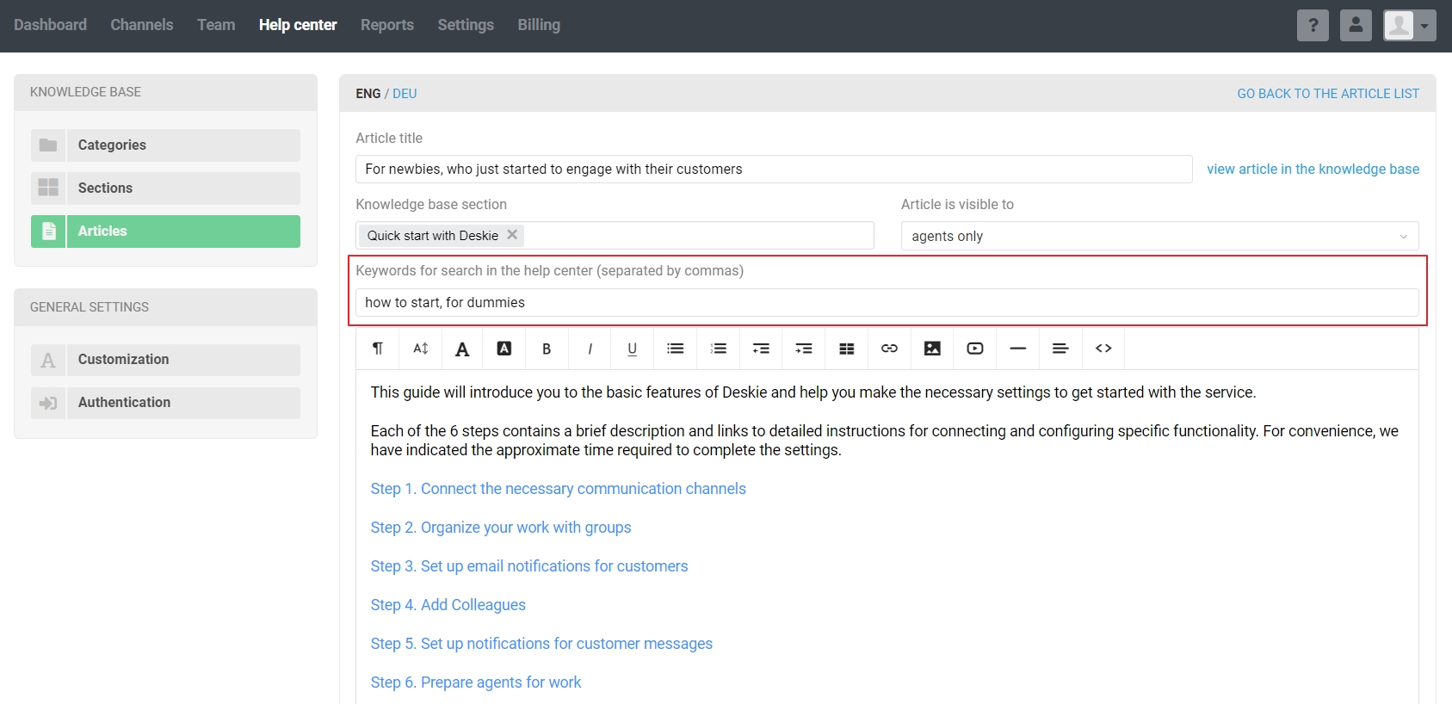The width and height of the screenshot is (1452, 704).
Task: Select the ENG language tab
Action: click(x=368, y=94)
